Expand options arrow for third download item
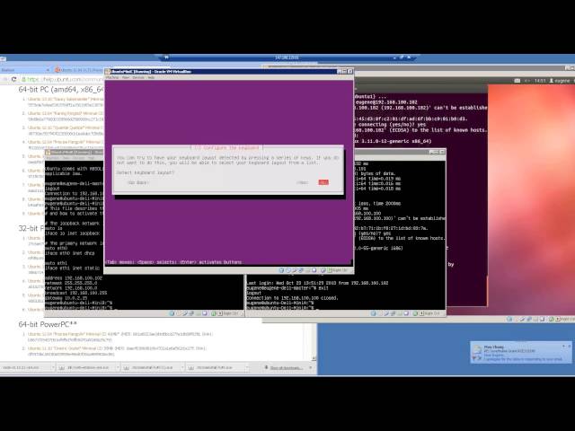The height and width of the screenshot is (431, 575). pyautogui.click(x=182, y=367)
